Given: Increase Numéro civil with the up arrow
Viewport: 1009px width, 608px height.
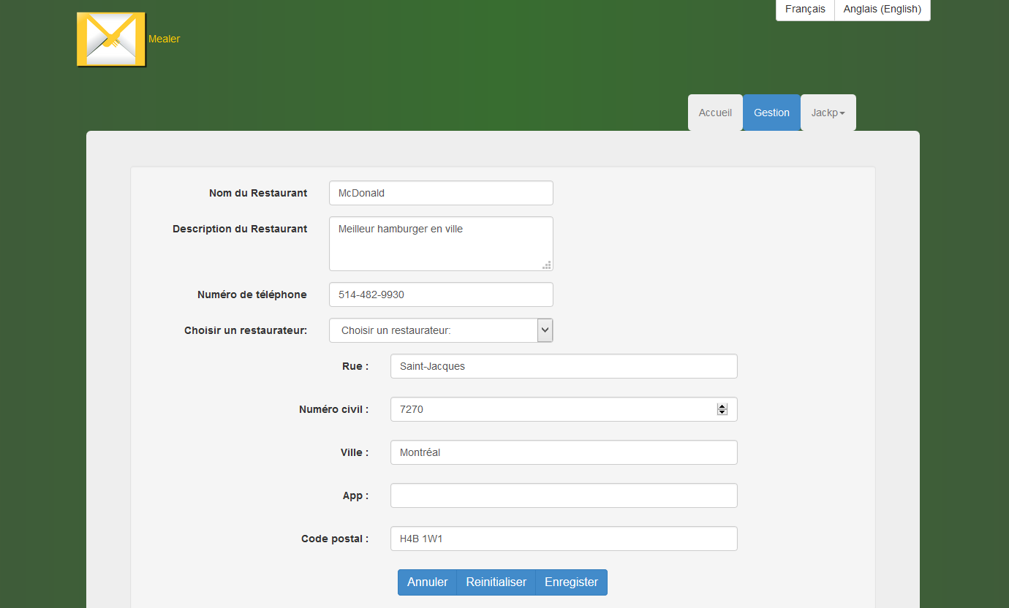Looking at the screenshot, I should [x=722, y=406].
